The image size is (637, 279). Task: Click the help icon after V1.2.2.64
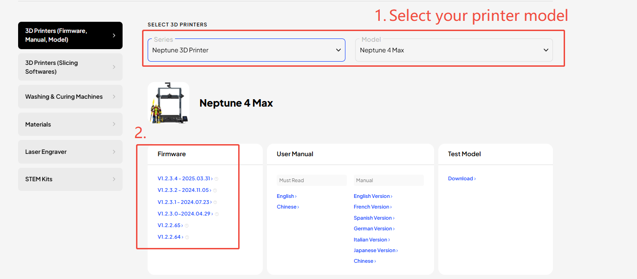pyautogui.click(x=187, y=237)
